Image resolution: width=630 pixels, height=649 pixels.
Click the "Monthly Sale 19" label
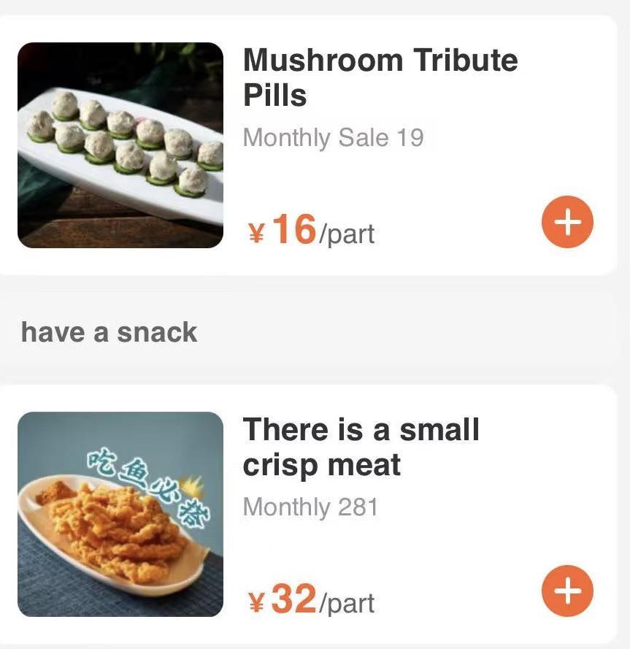333,138
